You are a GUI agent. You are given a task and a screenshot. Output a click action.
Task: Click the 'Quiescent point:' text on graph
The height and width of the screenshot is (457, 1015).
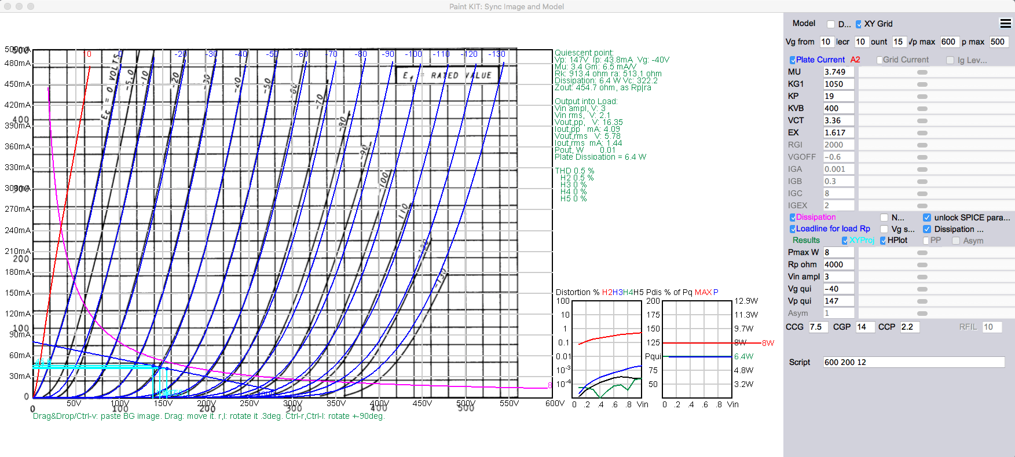[584, 53]
